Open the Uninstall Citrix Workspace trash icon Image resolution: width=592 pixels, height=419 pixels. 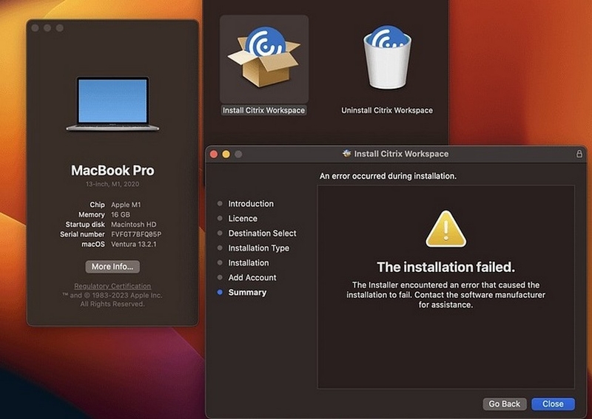[x=387, y=58]
